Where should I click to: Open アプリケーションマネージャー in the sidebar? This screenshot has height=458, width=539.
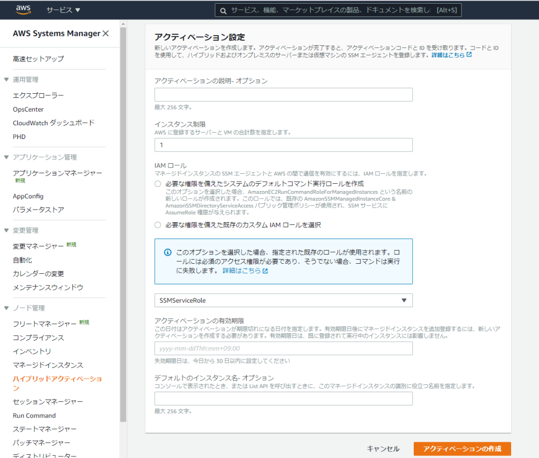57,173
